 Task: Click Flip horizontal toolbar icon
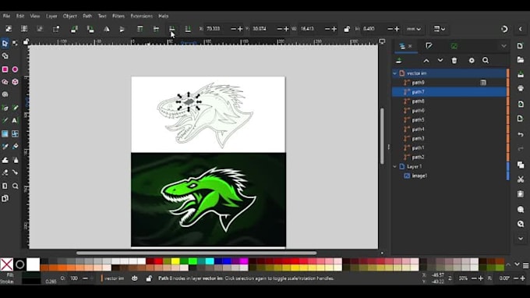tap(107, 29)
